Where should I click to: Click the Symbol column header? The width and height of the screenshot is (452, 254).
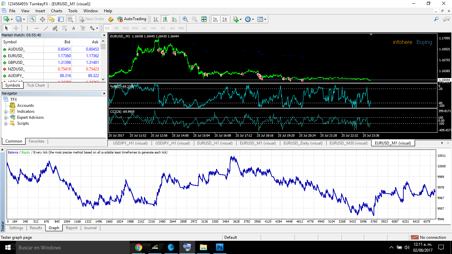(x=23, y=42)
